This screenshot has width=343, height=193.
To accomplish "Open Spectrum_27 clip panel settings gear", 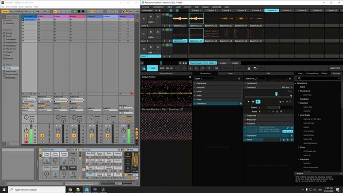I will (290, 79).
